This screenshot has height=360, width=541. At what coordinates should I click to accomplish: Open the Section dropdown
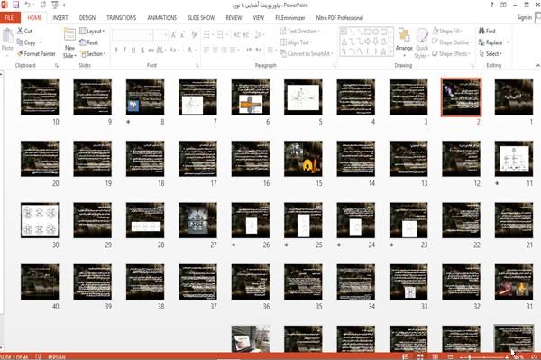tap(93, 54)
